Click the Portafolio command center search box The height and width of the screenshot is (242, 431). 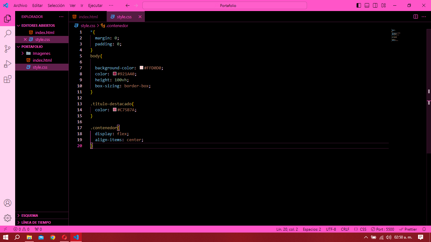point(225,5)
